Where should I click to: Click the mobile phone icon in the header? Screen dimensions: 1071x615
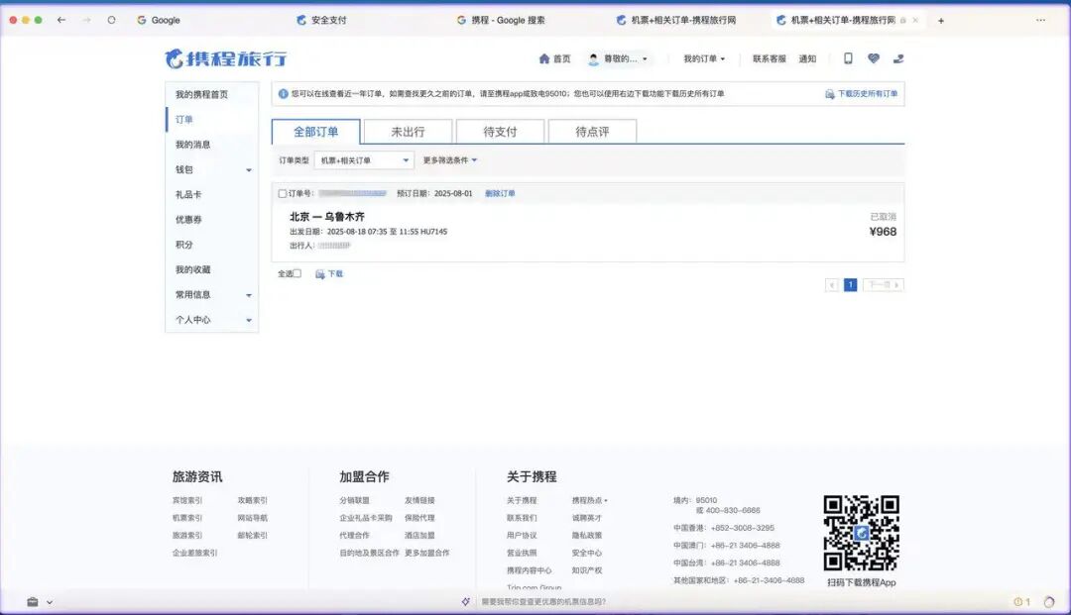coord(848,58)
